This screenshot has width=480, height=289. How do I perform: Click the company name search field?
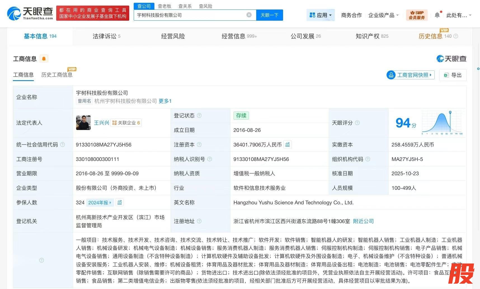click(190, 15)
